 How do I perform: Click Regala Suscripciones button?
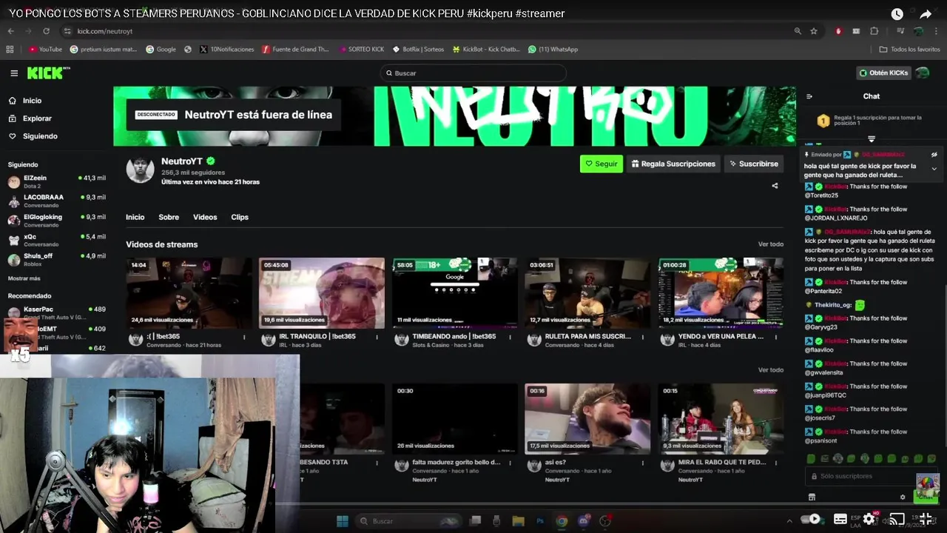pos(673,164)
